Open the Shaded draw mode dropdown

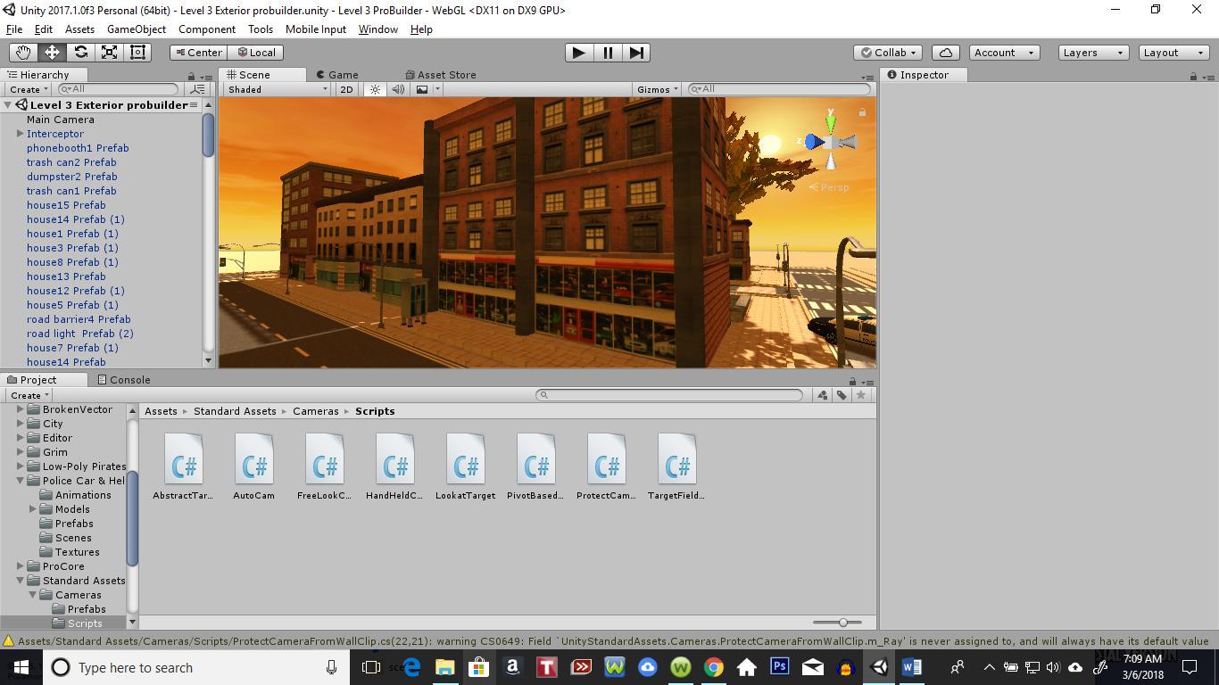pyautogui.click(x=278, y=89)
